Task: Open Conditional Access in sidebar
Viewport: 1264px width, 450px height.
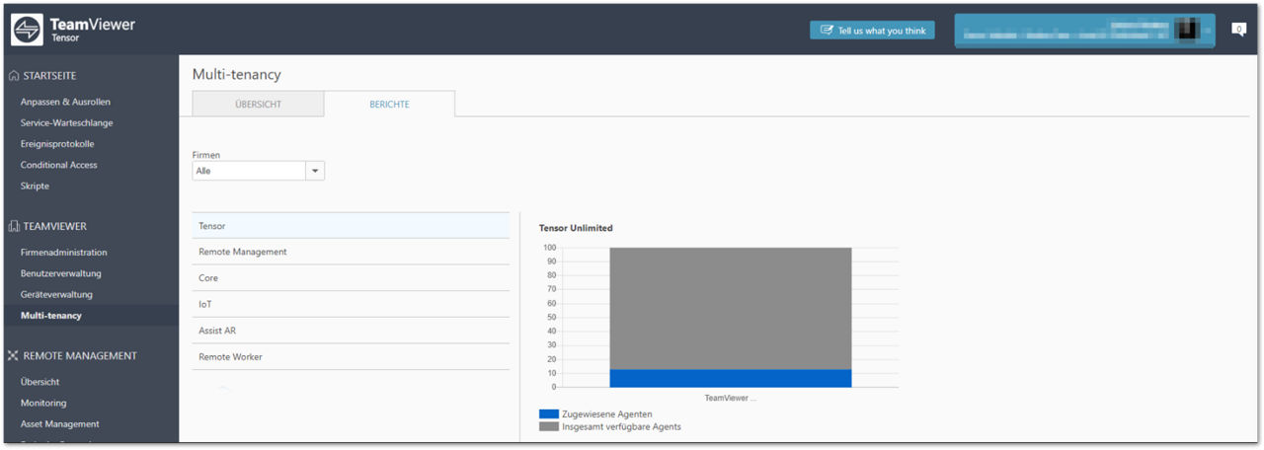Action: point(59,165)
